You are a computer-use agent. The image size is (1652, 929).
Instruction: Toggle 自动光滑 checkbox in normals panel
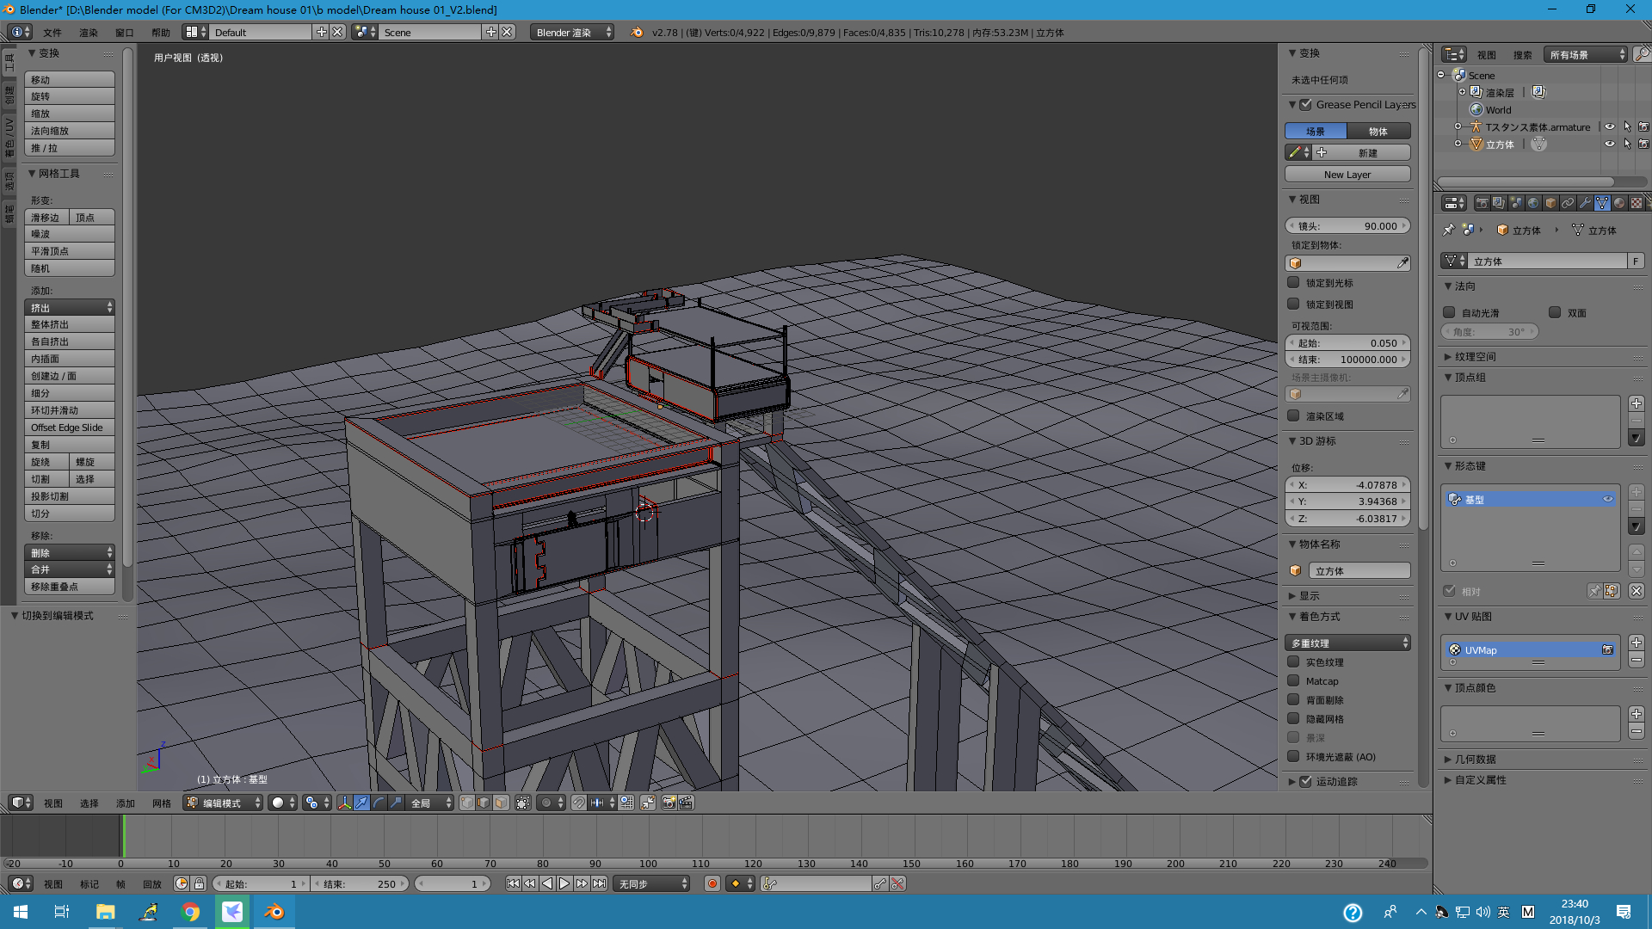pos(1449,313)
